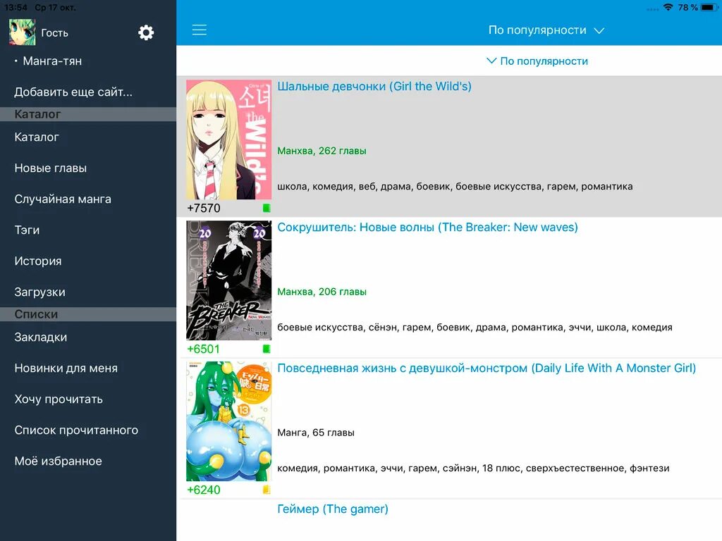The width and height of the screenshot is (722, 541).
Task: Tap Манхва, 262 главы text
Action: pos(322,151)
